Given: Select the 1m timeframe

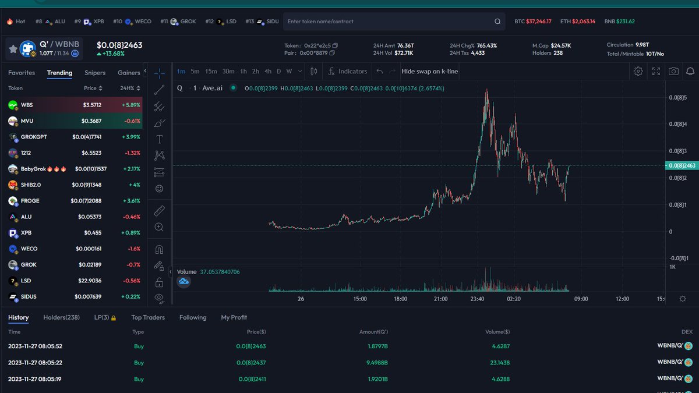Looking at the screenshot, I should coord(181,72).
